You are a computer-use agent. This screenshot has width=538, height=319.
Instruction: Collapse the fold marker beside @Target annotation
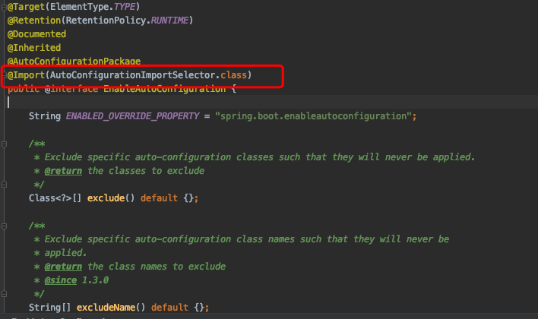(x=4, y=7)
